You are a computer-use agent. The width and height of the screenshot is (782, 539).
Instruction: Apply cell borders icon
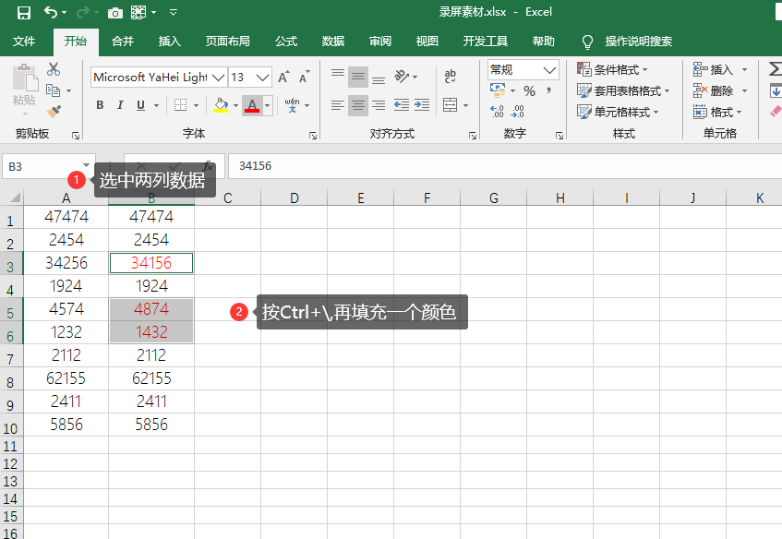point(180,105)
